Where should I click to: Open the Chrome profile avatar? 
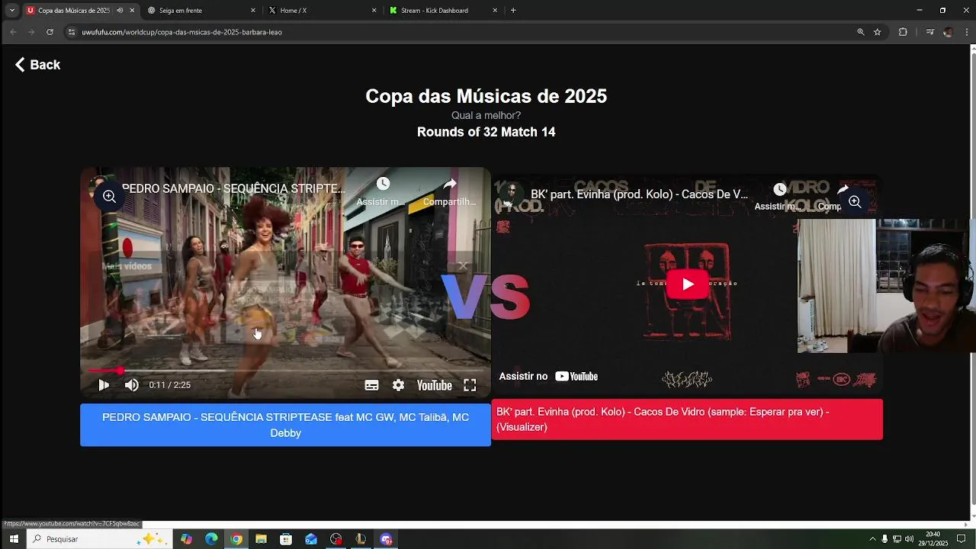[949, 32]
